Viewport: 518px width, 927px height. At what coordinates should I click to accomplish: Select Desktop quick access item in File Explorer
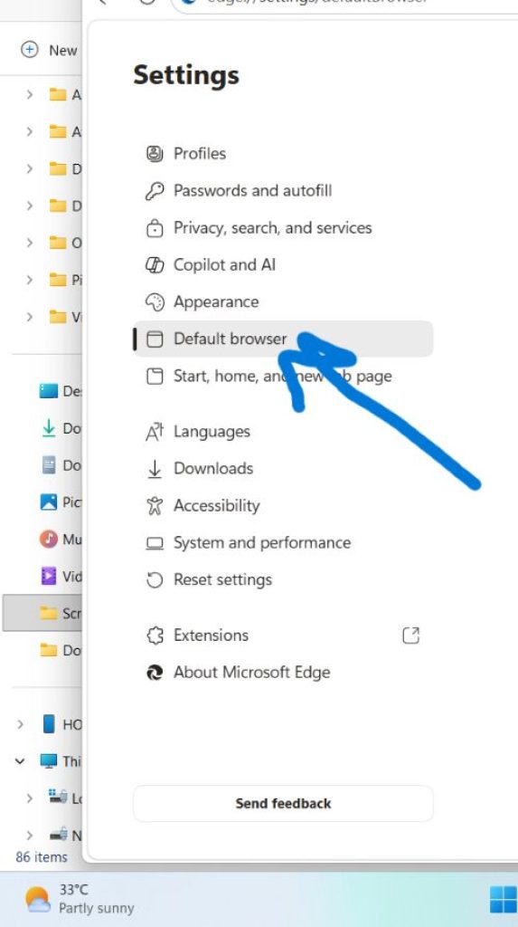59,391
